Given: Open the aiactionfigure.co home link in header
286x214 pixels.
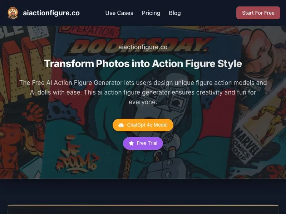Looking at the screenshot, I should pos(51,13).
